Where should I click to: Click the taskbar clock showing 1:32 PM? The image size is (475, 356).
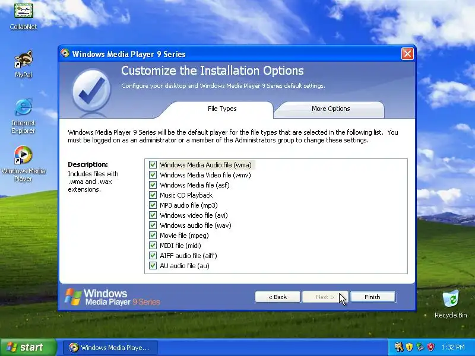point(453,347)
